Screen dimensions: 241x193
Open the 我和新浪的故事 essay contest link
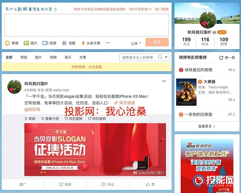[x=113, y=9]
